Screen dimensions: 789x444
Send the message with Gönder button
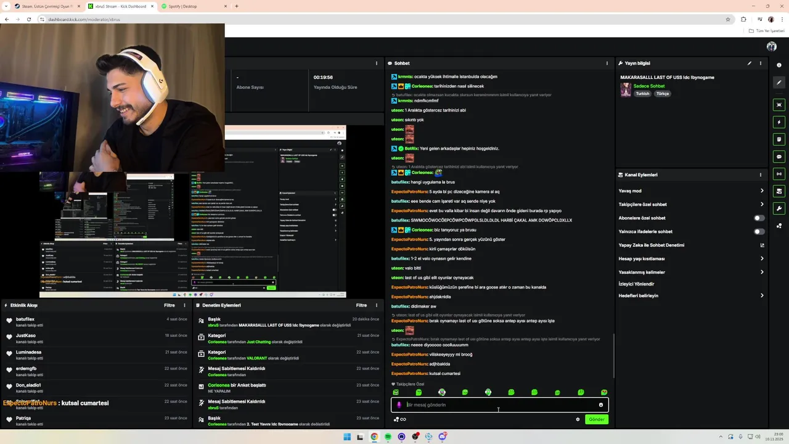pyautogui.click(x=597, y=419)
